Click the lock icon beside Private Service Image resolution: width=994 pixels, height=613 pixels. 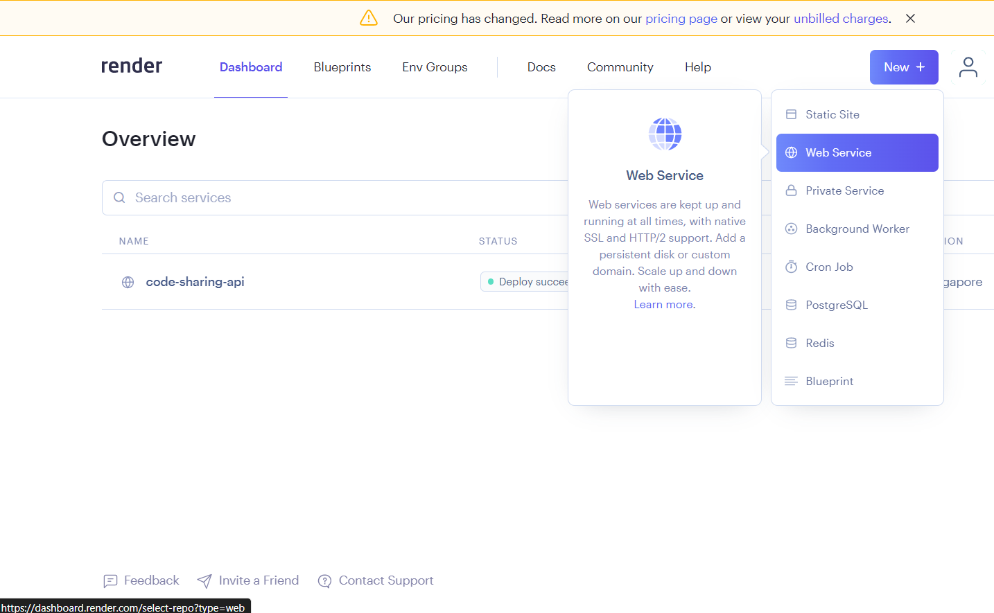click(x=791, y=190)
